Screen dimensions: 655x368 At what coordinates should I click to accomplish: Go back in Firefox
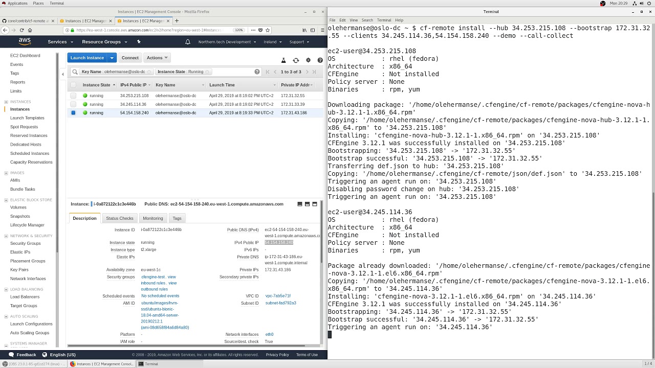[6, 30]
